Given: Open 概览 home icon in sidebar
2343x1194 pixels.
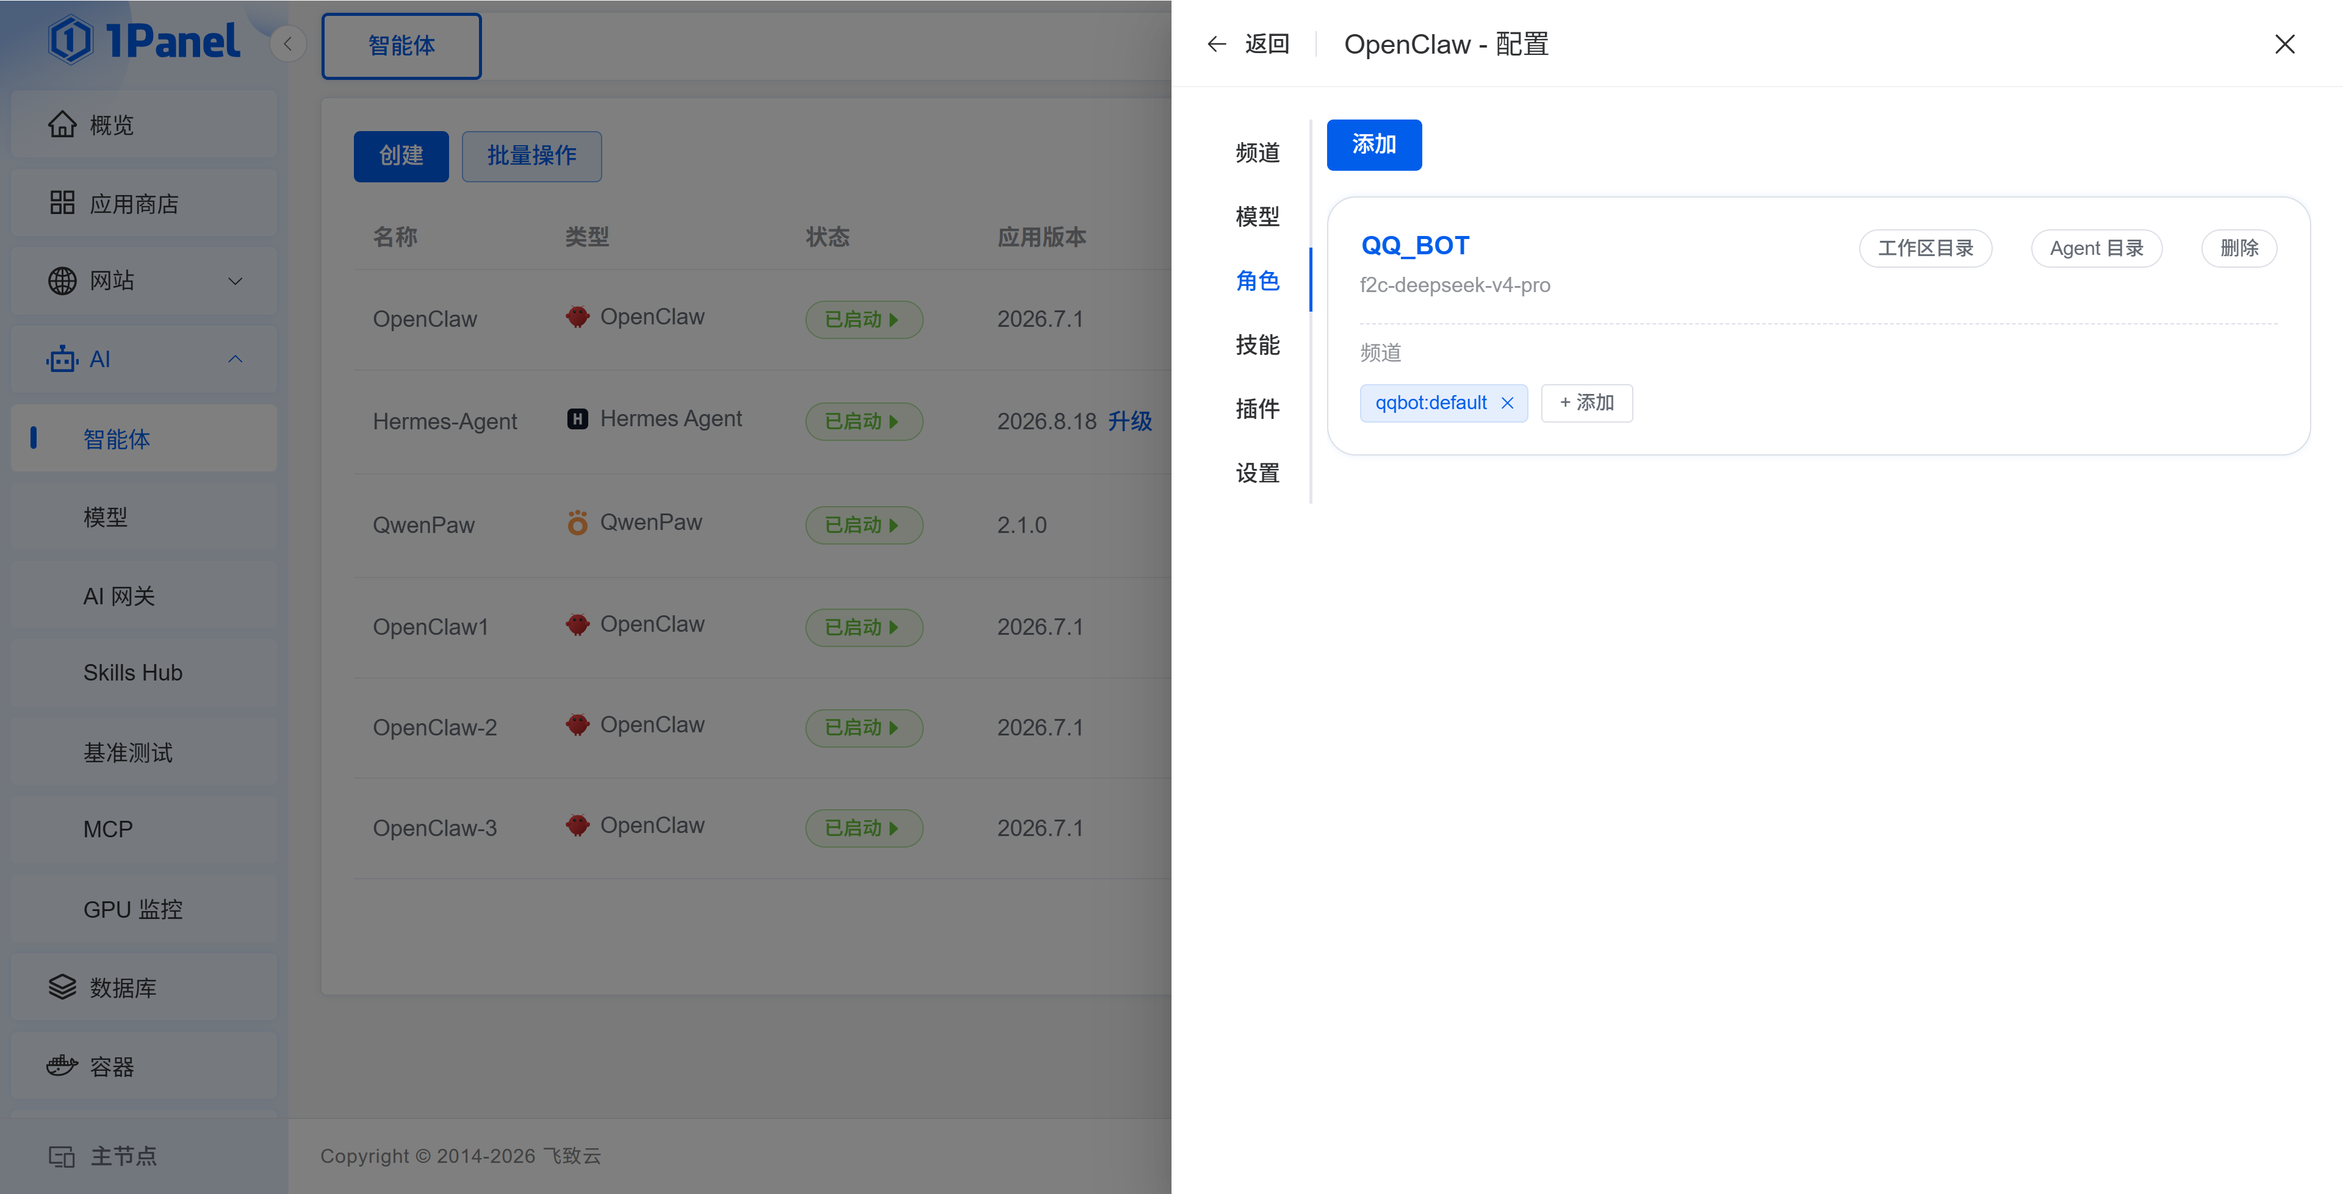Looking at the screenshot, I should coord(62,124).
